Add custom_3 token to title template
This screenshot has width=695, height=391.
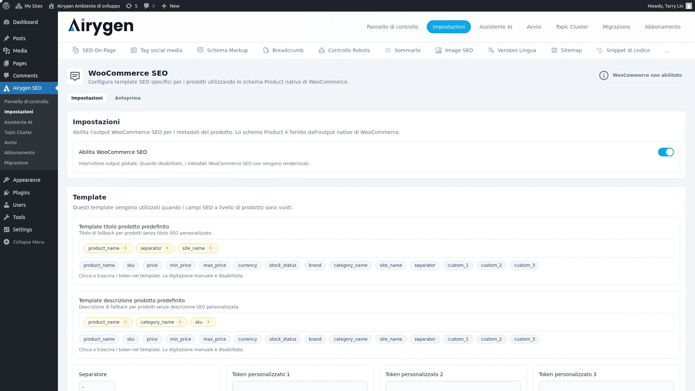[x=525, y=265]
